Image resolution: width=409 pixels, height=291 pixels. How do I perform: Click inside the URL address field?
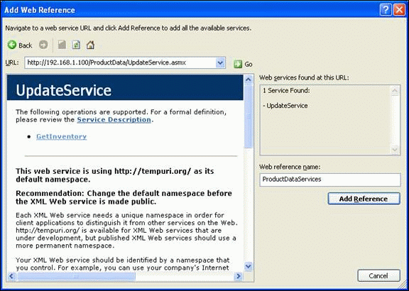tap(121, 63)
